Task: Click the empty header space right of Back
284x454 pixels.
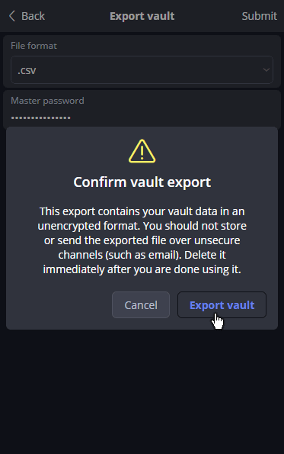Action: tap(77, 16)
